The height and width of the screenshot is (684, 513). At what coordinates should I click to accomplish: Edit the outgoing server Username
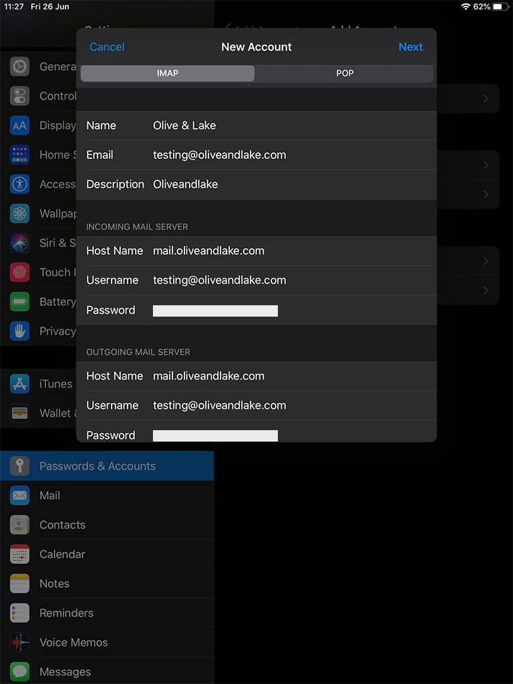point(256,405)
